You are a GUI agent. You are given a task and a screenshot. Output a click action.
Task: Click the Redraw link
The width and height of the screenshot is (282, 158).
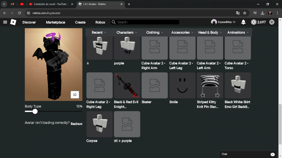(x=76, y=124)
